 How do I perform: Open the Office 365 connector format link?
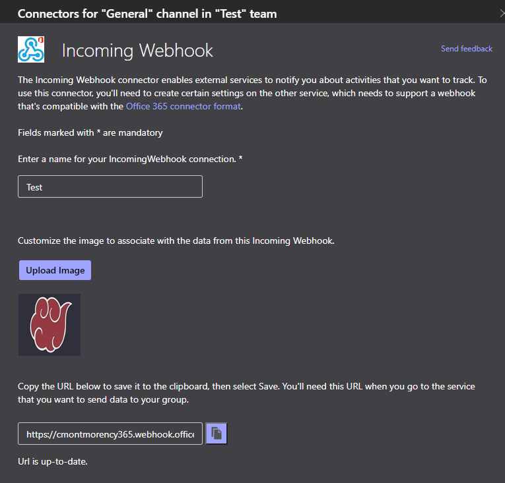click(184, 106)
